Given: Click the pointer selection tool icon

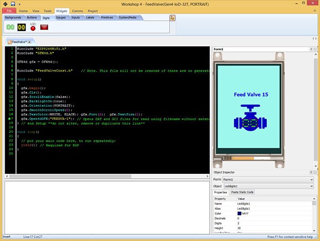Looking at the screenshot, I should click(x=172, y=18).
